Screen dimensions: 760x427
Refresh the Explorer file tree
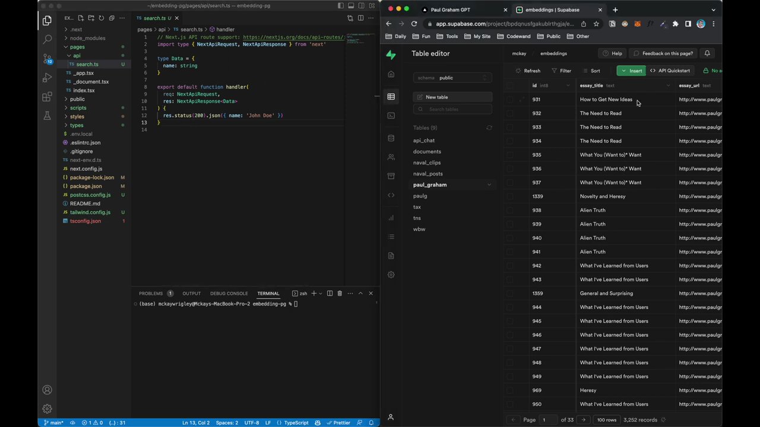pos(101,18)
